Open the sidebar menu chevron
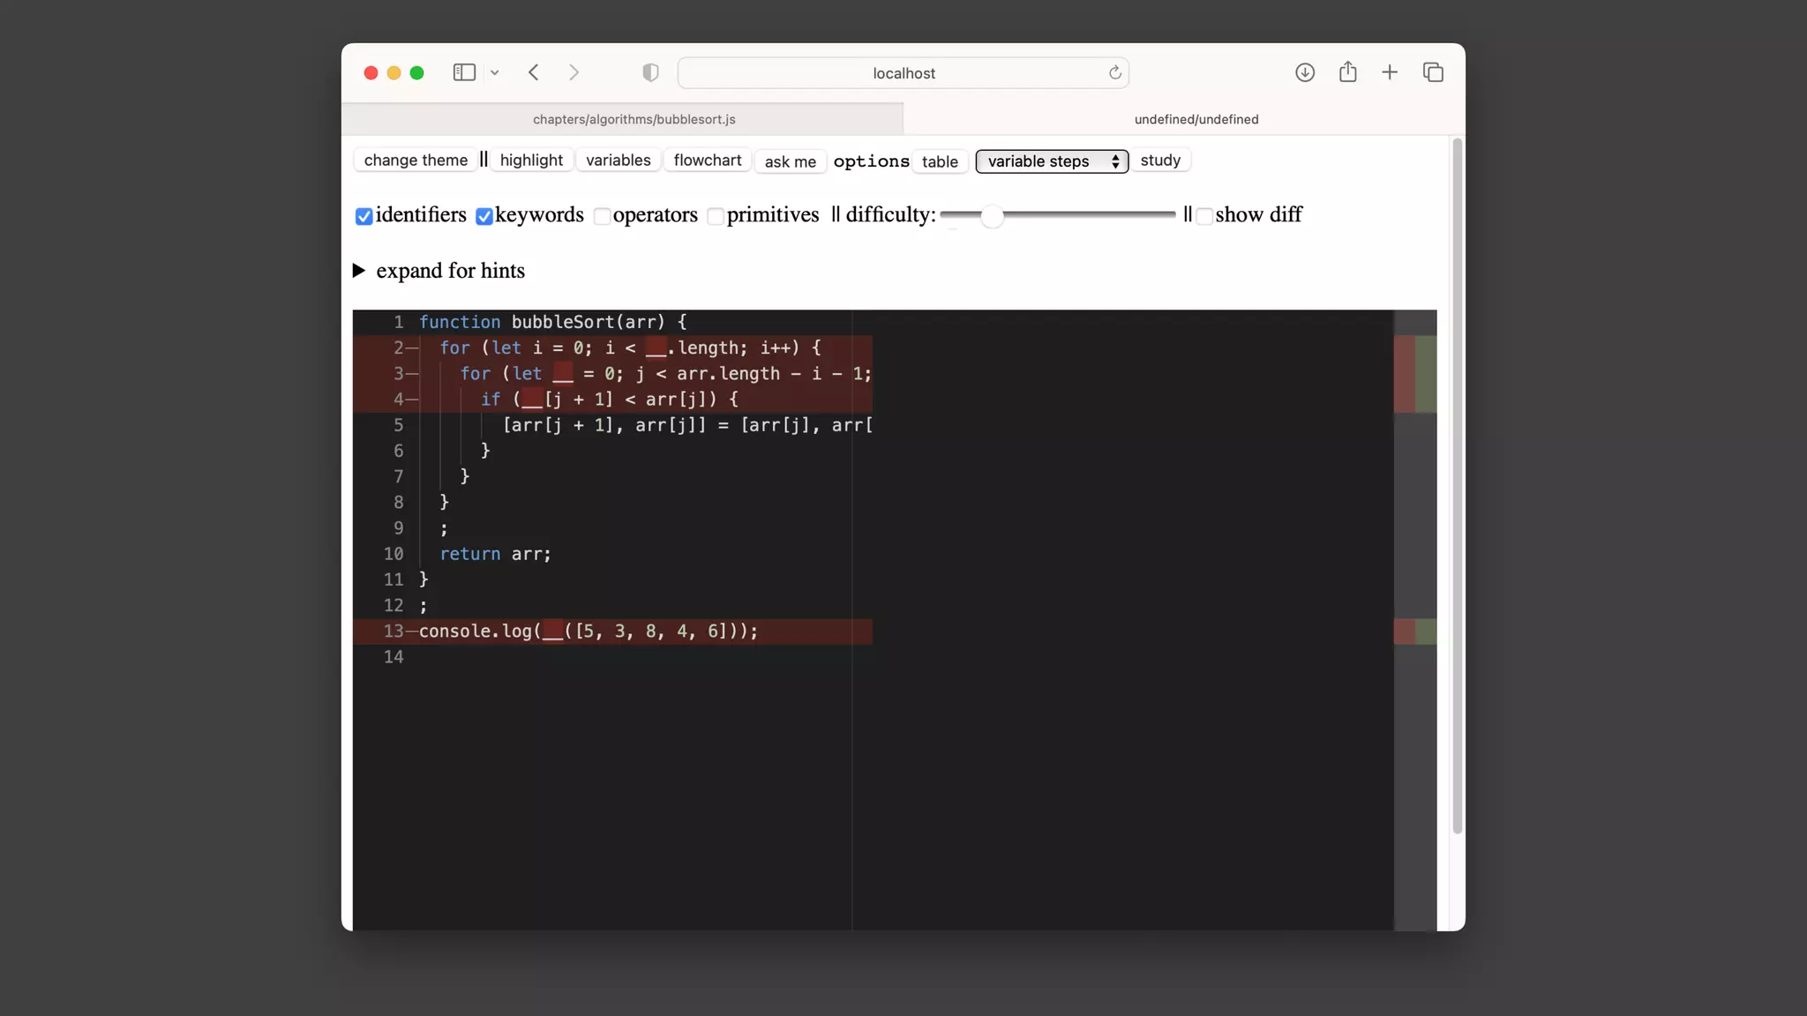Image resolution: width=1807 pixels, height=1016 pixels. 495,72
